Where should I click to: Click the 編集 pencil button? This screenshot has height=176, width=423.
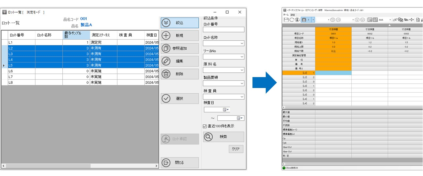(x=180, y=61)
